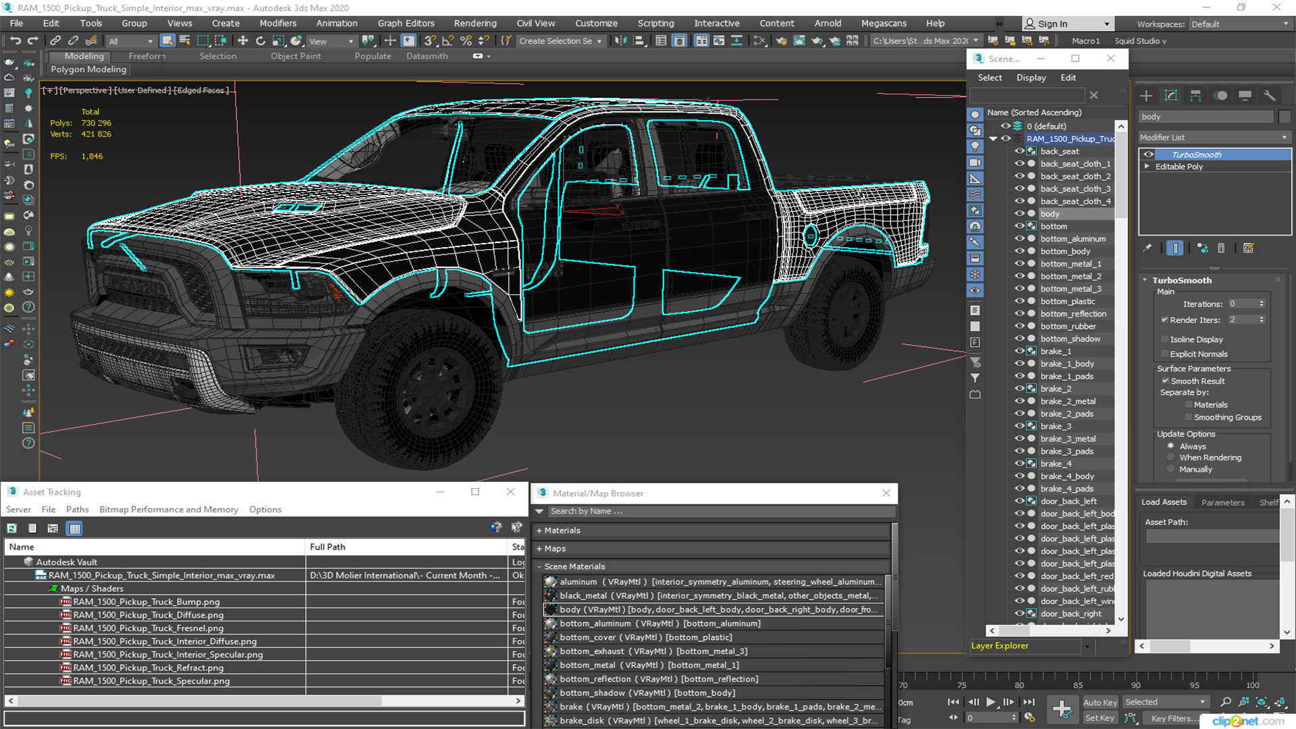
Task: Open Paths menu in Asset Tracking
Action: [x=77, y=510]
